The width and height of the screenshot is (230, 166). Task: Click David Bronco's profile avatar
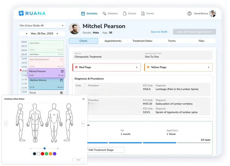point(213,13)
